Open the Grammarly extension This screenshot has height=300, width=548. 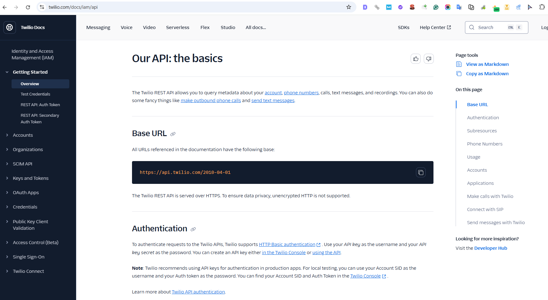coord(436,7)
